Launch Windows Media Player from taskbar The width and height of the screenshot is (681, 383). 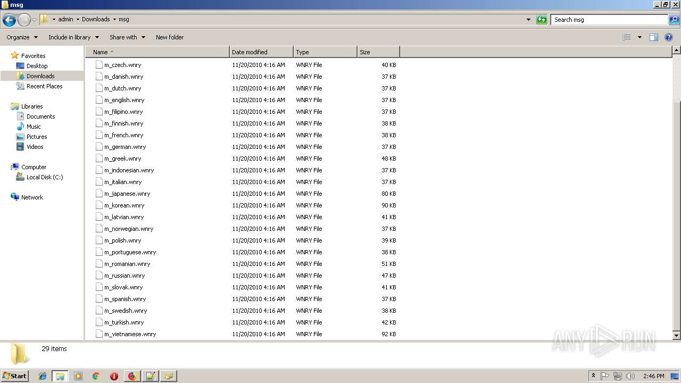click(78, 376)
